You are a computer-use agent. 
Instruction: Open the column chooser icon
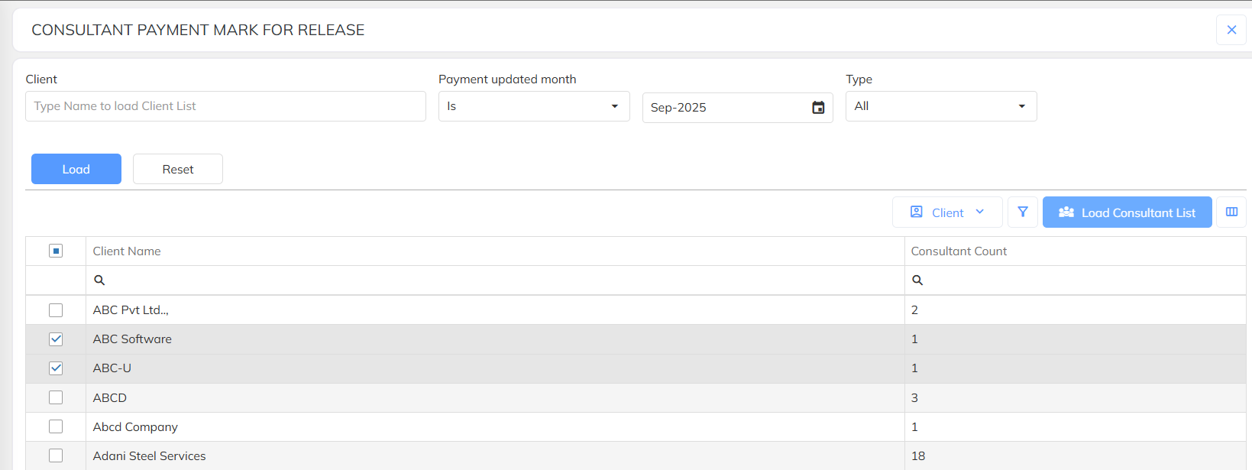[1231, 212]
